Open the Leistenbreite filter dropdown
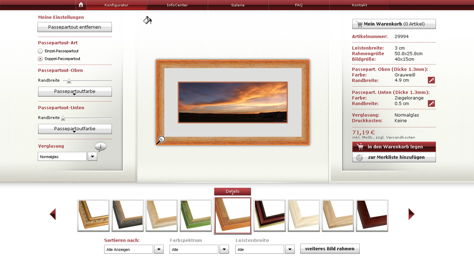The height and width of the screenshot is (267, 474). [290, 250]
